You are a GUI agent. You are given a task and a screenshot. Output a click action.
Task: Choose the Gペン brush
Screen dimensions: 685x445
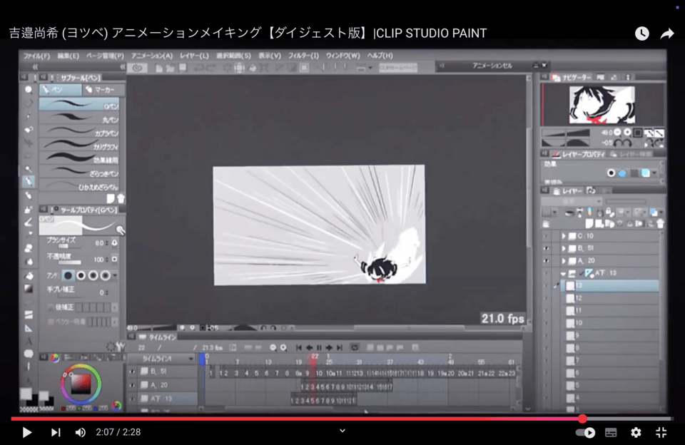79,105
